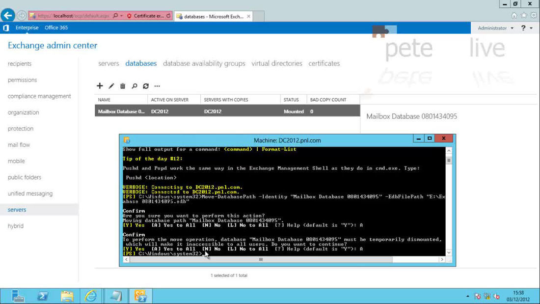Close the databases browser tab

point(249,16)
